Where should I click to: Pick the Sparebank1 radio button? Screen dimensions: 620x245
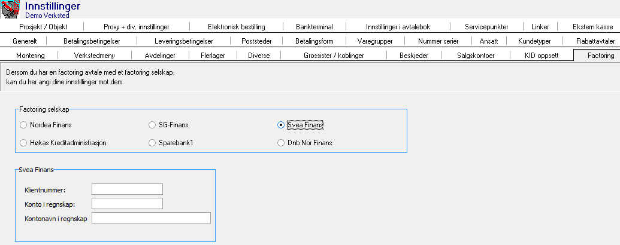tap(152, 143)
